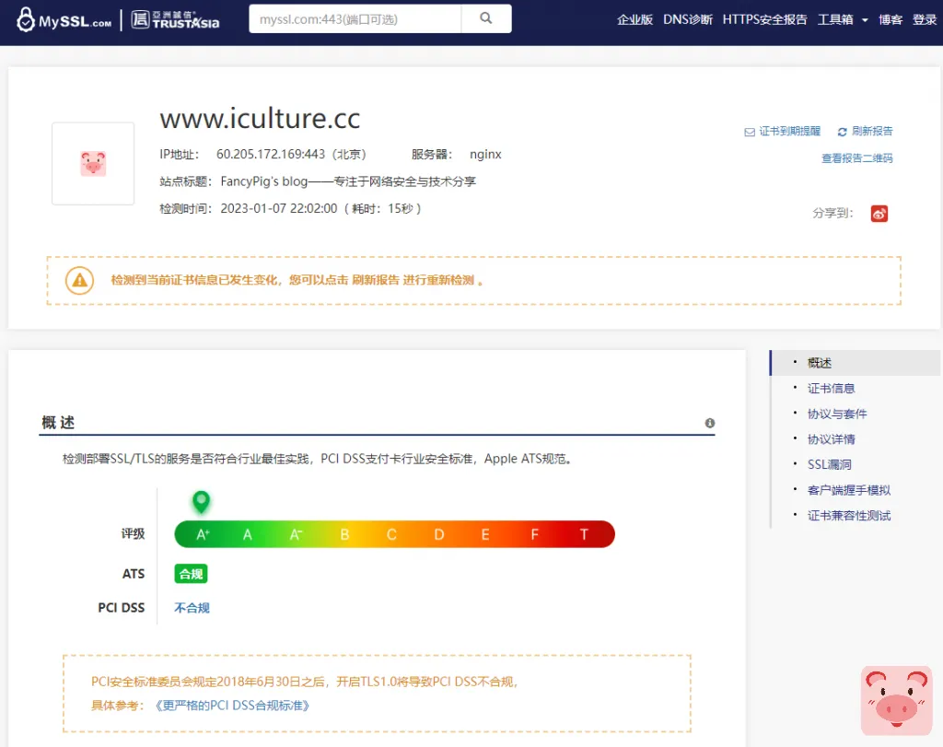Click the F grade on rating bar

534,534
